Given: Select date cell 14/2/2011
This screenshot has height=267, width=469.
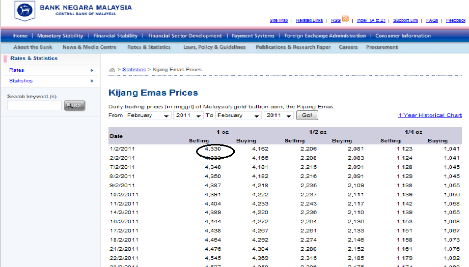Looking at the screenshot, I should click(x=124, y=213).
